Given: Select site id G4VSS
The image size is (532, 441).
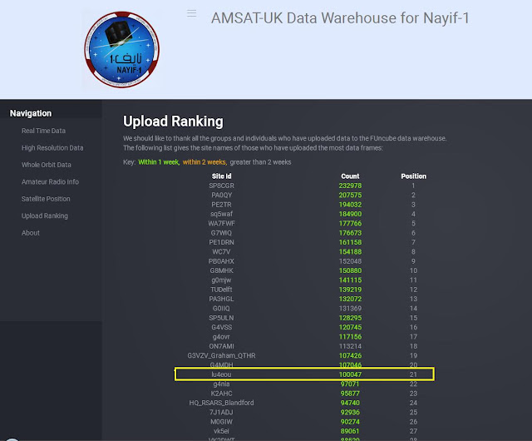Looking at the screenshot, I should (222, 327).
